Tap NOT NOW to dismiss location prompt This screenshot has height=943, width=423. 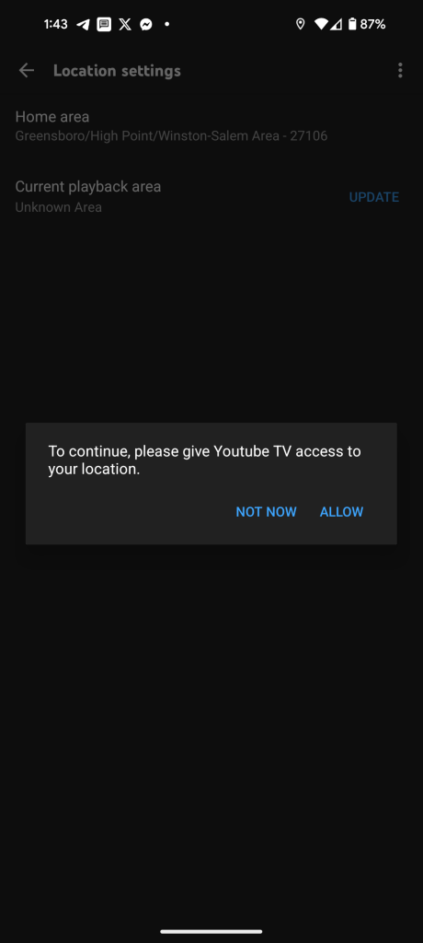(x=266, y=512)
